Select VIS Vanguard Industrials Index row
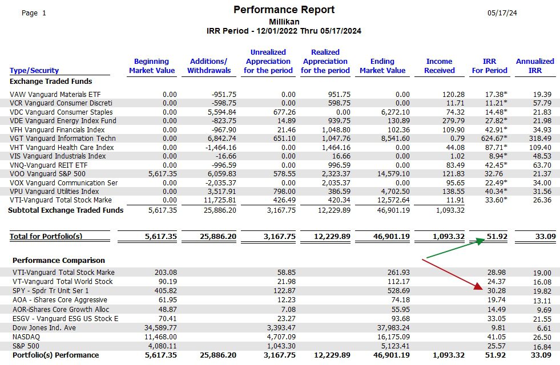 pyautogui.click(x=280, y=156)
